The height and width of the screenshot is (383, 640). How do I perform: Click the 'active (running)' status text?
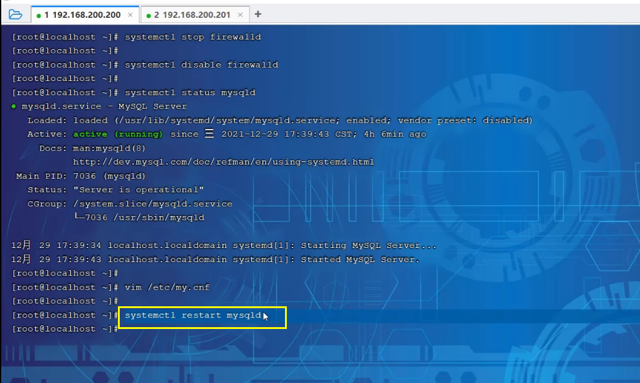(117, 134)
